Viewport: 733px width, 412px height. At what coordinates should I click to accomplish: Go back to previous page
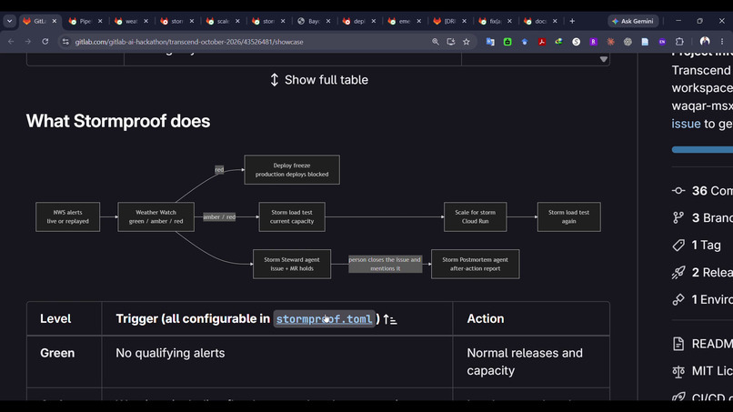[11, 42]
